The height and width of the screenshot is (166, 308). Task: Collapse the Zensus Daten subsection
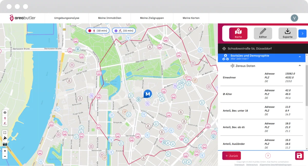click(x=300, y=66)
